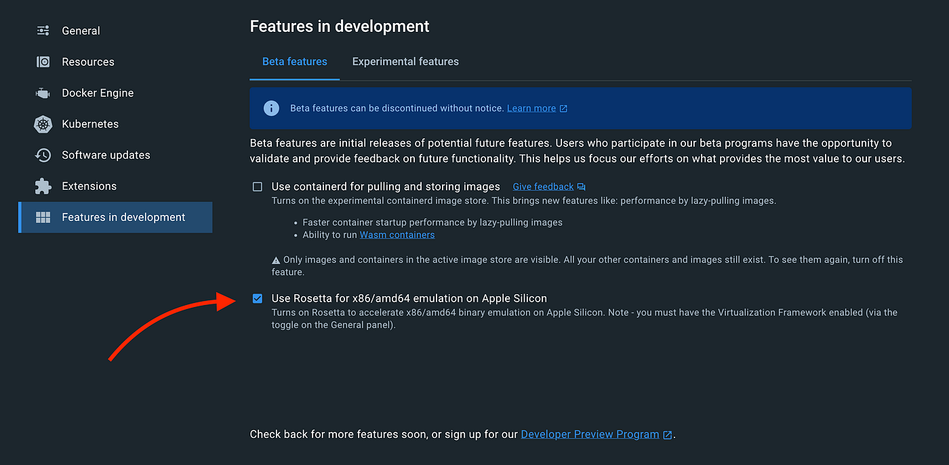The image size is (949, 465).
Task: Click the General sliders icon
Action: click(x=43, y=31)
